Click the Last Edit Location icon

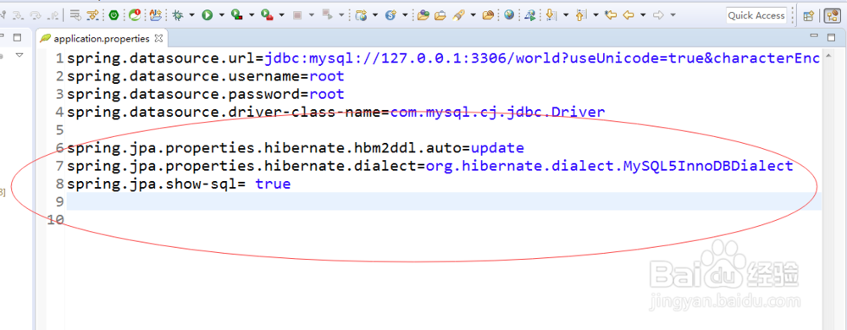[611, 15]
